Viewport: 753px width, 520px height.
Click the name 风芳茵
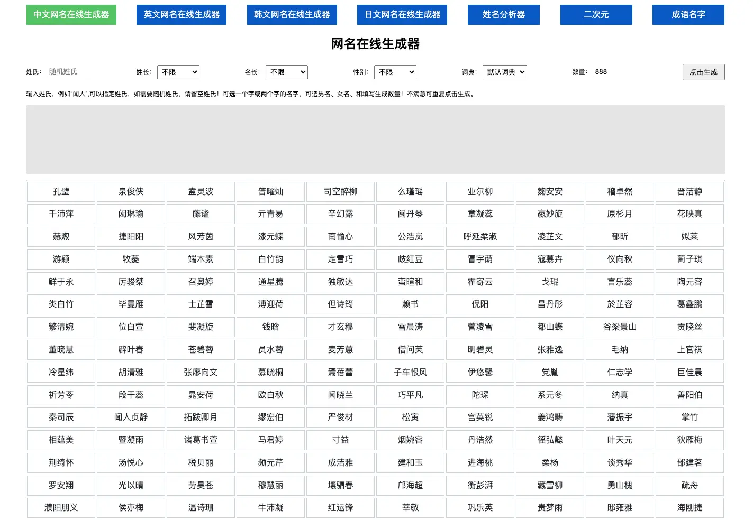(x=201, y=237)
